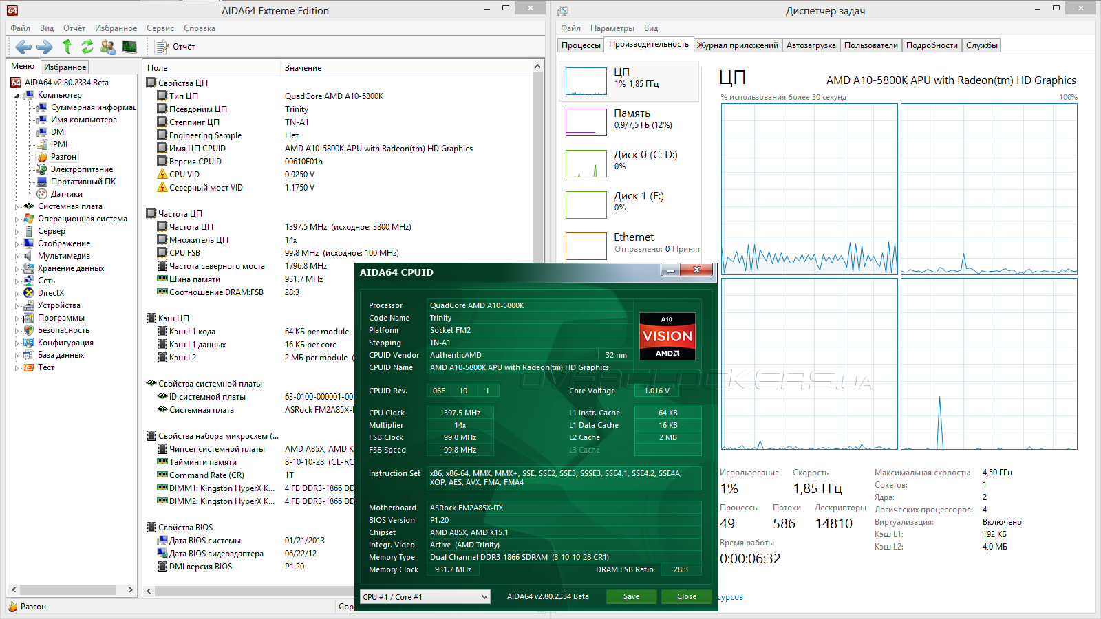Go up one level with the green arrow
This screenshot has width=1101, height=619.
[x=67, y=46]
